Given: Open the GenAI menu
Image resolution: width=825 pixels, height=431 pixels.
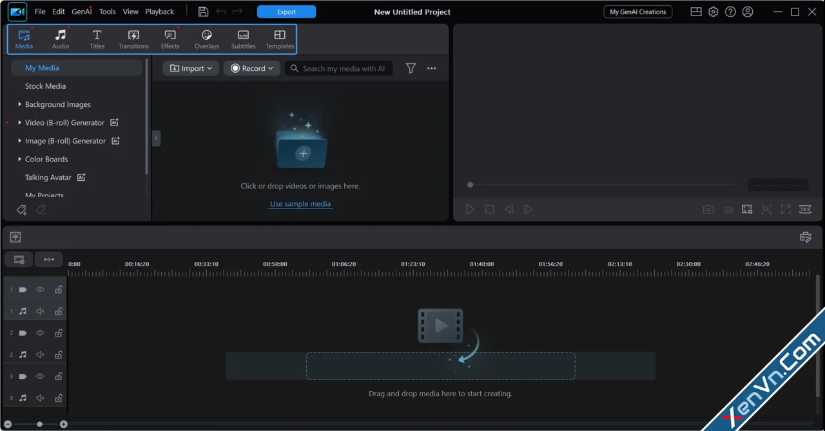Looking at the screenshot, I should pyautogui.click(x=81, y=12).
